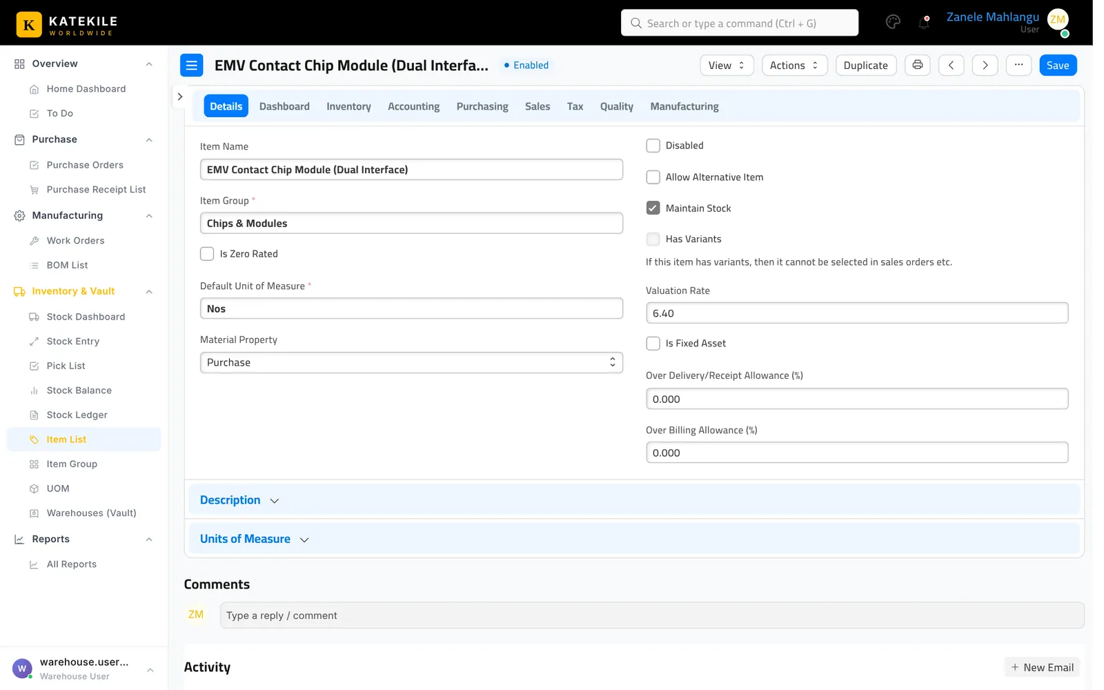The image size is (1104, 690).
Task: Go to previous record arrow
Action: pos(951,65)
